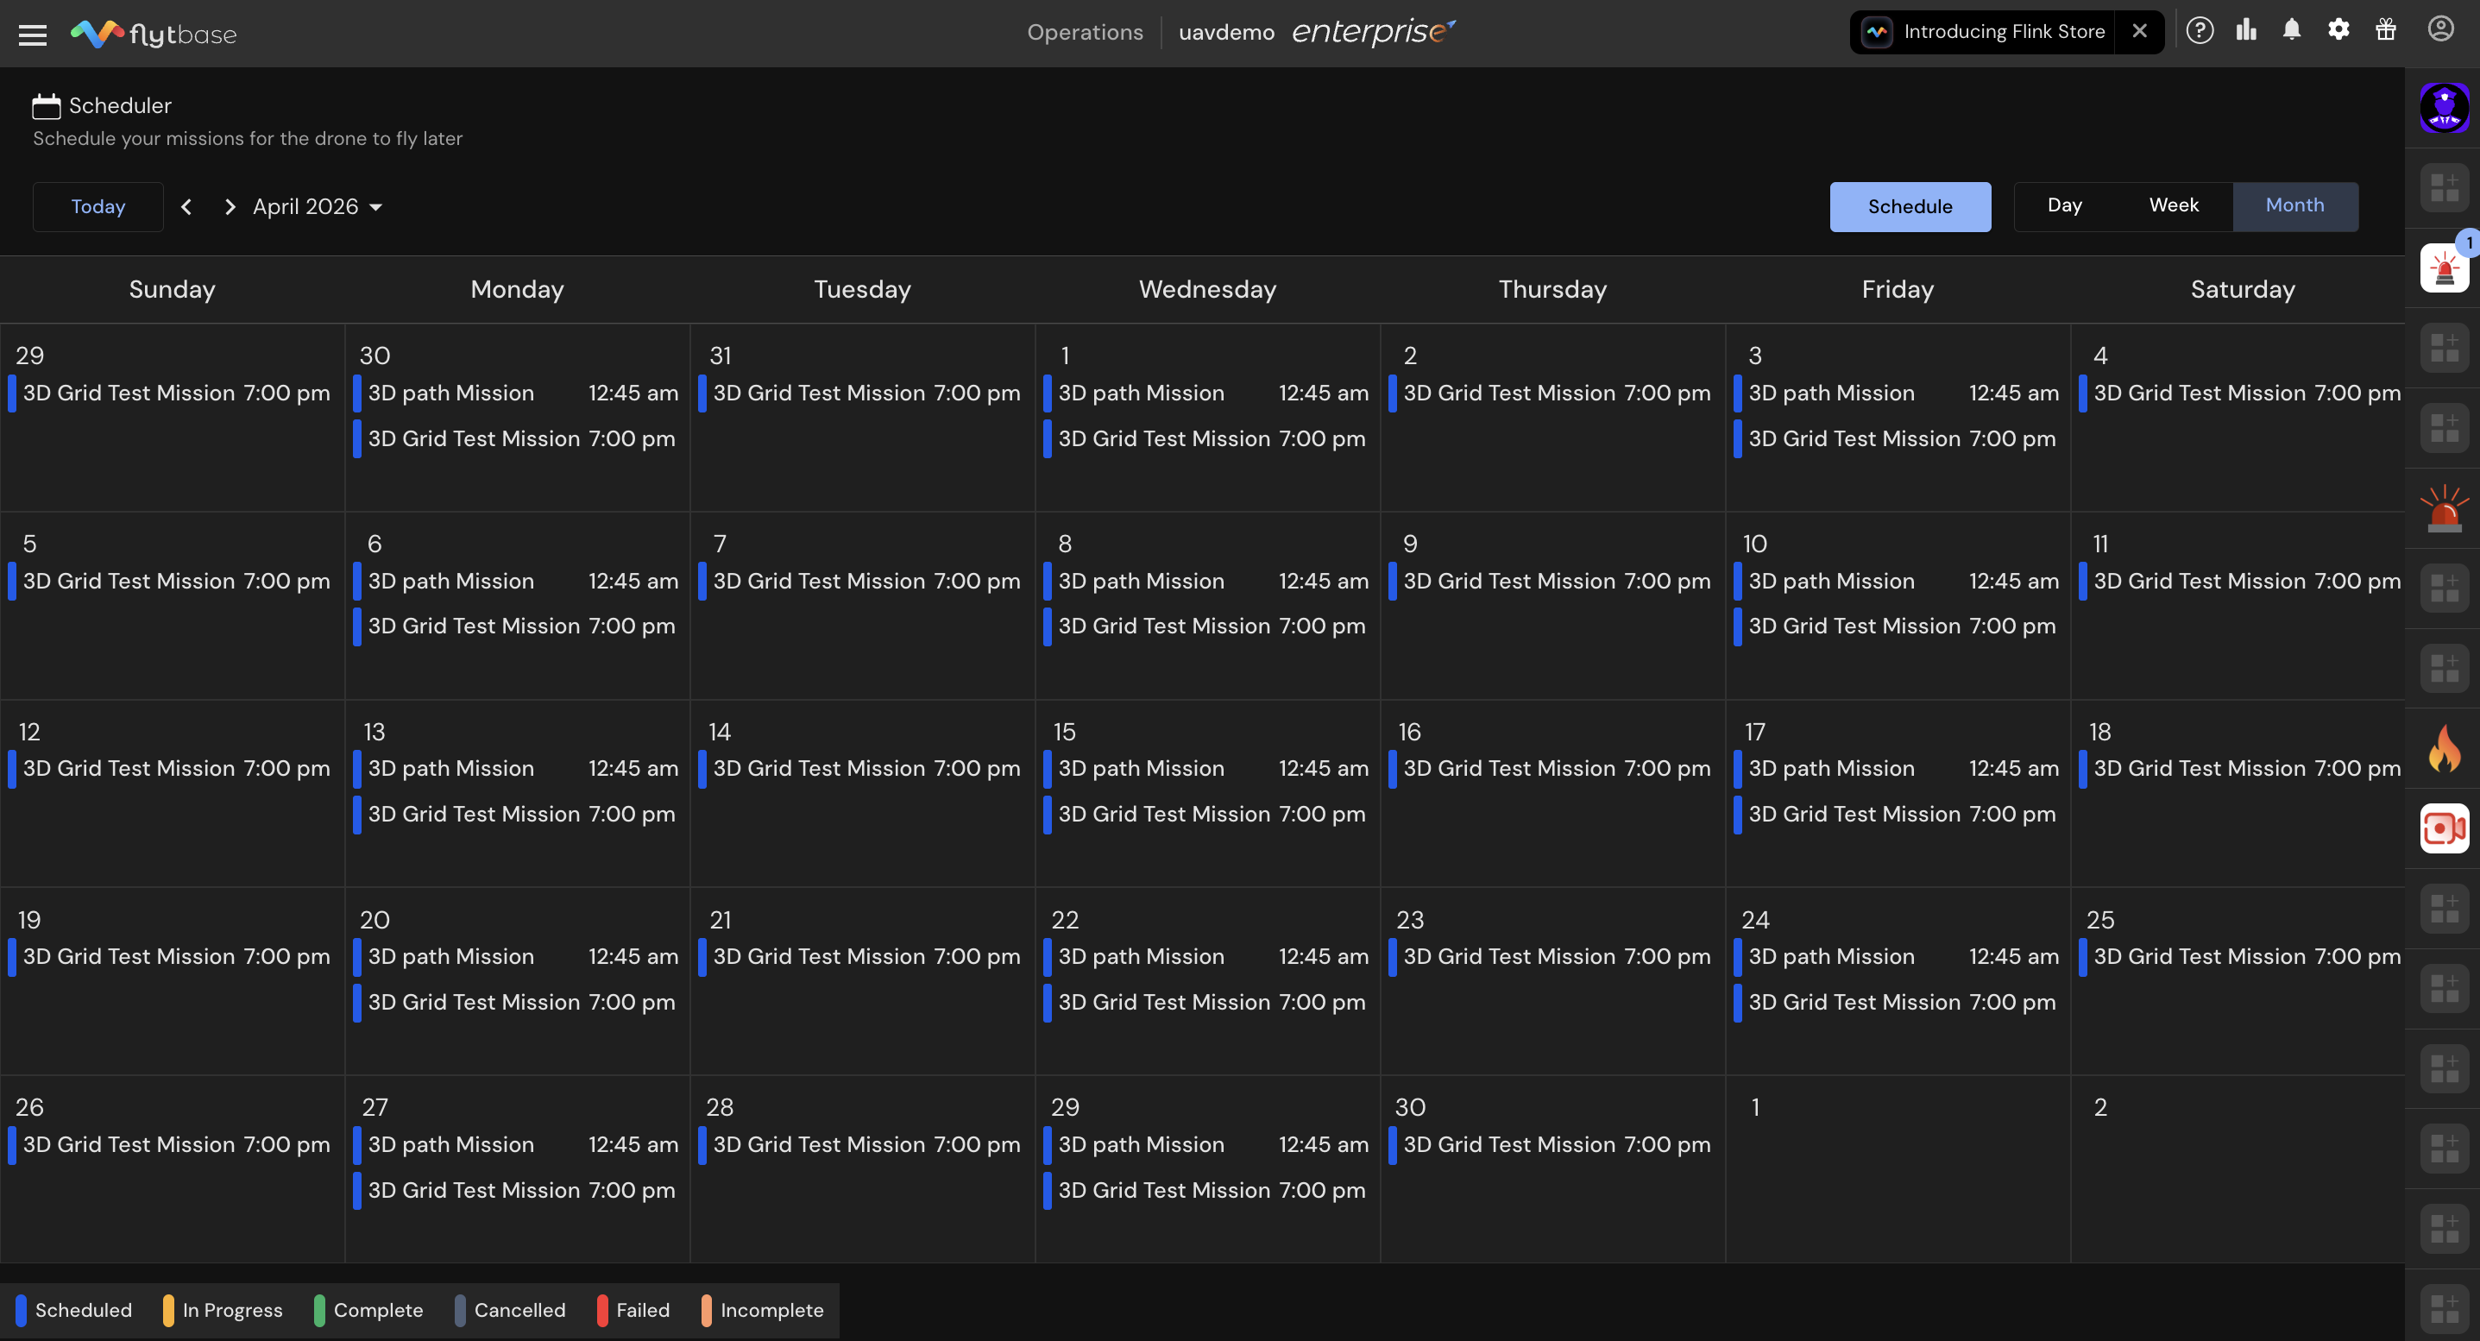The height and width of the screenshot is (1341, 2480).
Task: Toggle the Complete status legend filter
Action: coord(368,1310)
